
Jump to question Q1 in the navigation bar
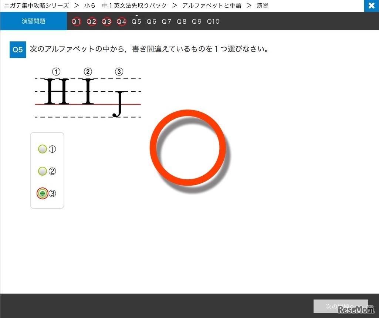click(x=77, y=21)
